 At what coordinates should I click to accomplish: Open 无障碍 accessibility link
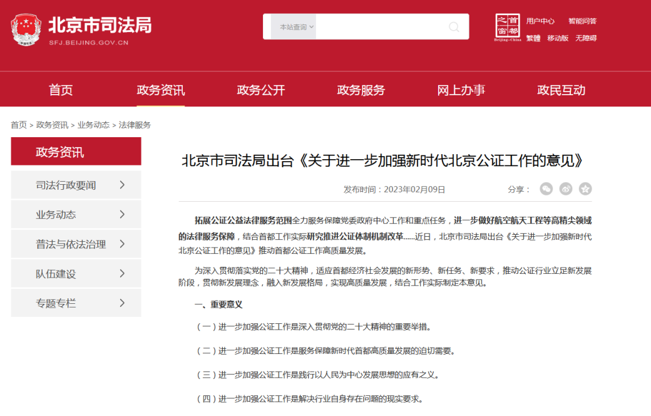click(586, 38)
